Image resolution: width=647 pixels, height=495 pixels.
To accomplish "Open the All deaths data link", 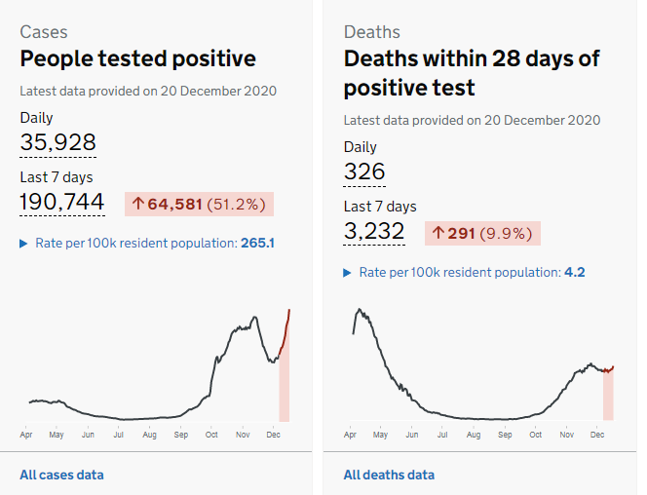I will click(x=389, y=475).
